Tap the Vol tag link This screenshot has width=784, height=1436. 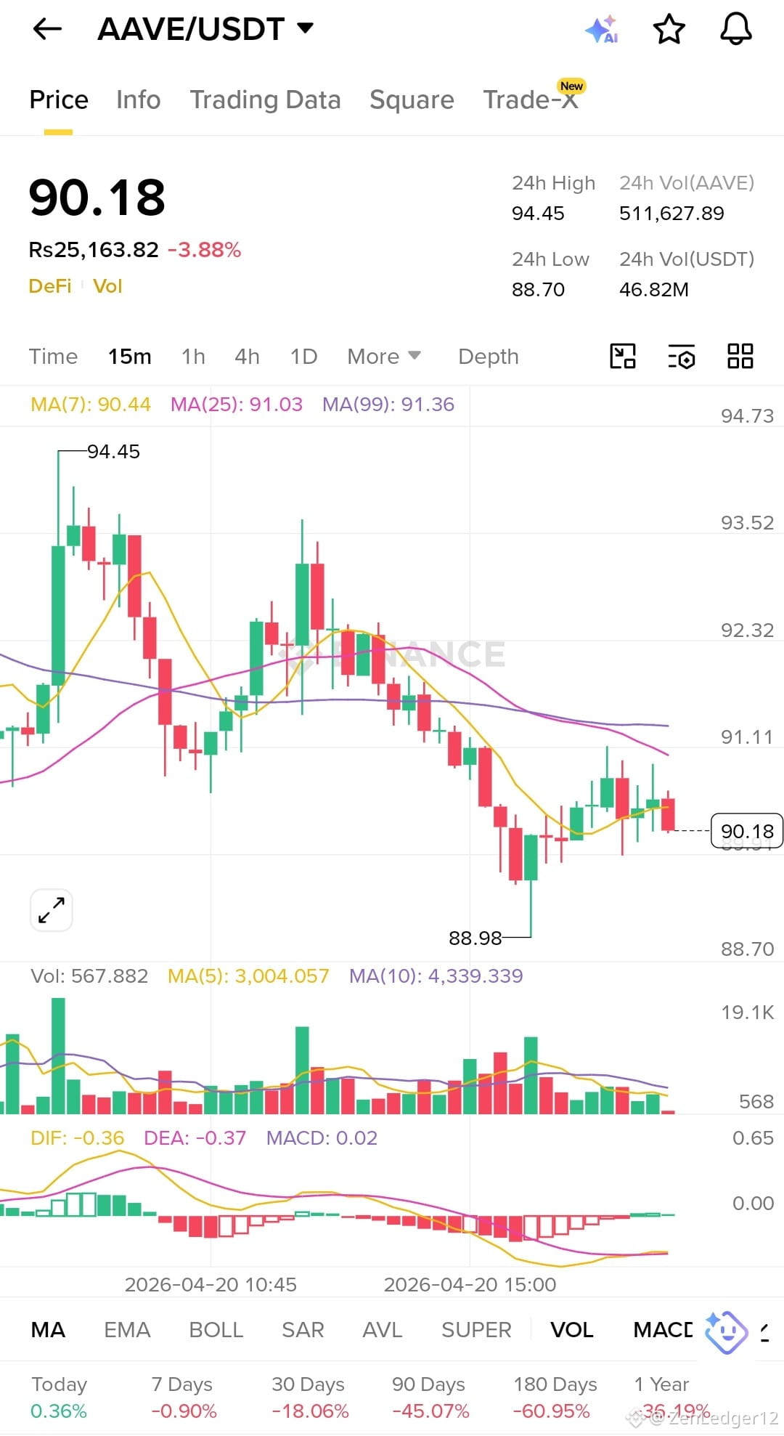pos(107,286)
